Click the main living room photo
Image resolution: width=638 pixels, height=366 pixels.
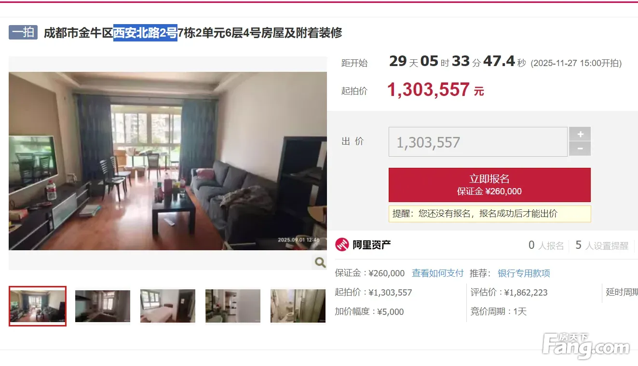(x=168, y=161)
